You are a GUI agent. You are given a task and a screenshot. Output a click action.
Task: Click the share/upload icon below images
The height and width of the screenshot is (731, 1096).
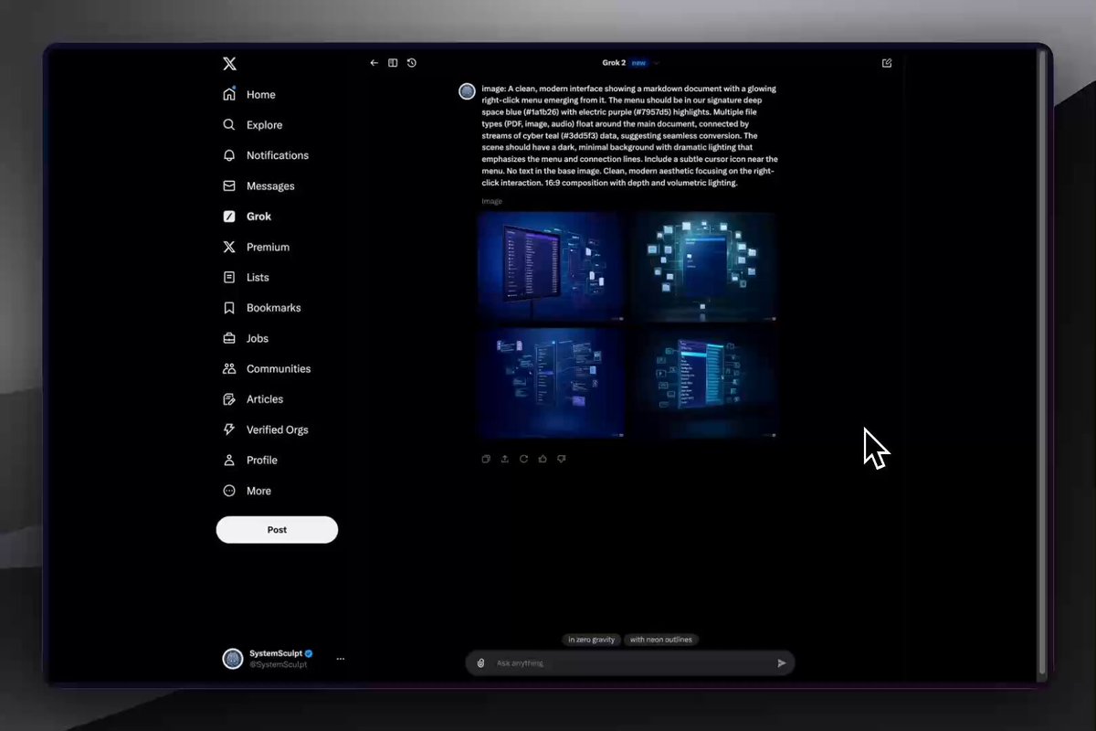(x=505, y=459)
